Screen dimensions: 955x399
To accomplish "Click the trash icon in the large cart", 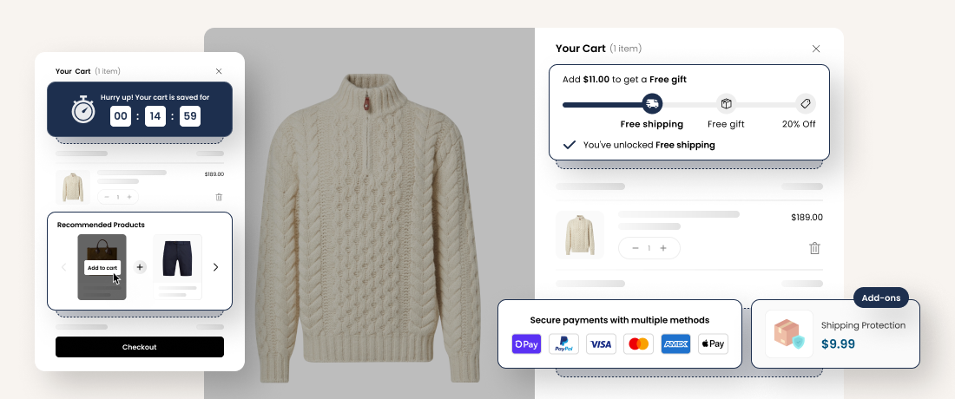I will (814, 248).
